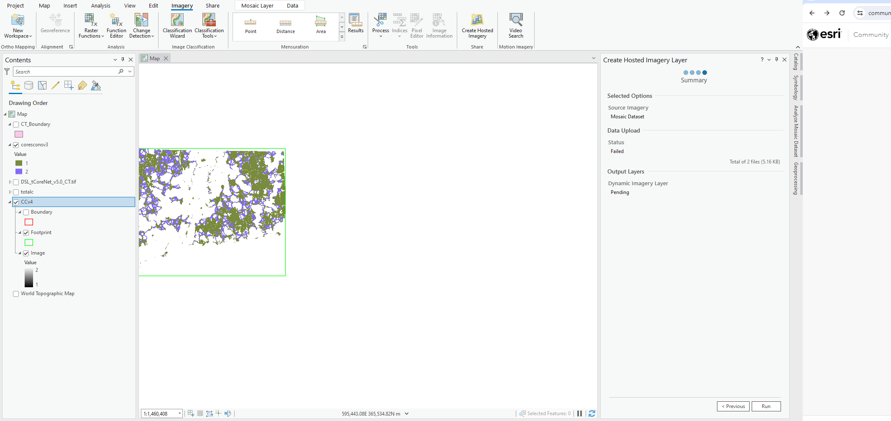Select the Point mensuration tool

tap(251, 25)
